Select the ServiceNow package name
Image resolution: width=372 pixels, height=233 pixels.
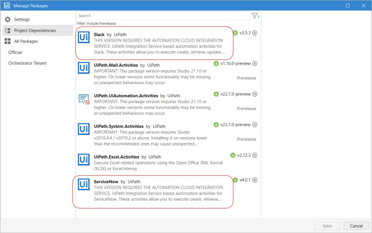(x=106, y=182)
